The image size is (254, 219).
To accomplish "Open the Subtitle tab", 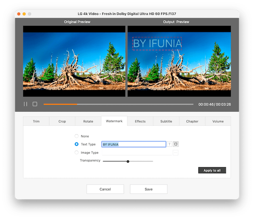I will pyautogui.click(x=166, y=121).
